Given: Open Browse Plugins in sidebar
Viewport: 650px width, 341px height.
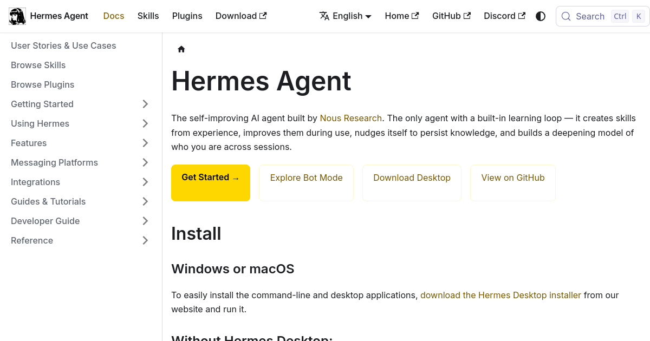Looking at the screenshot, I should point(43,84).
